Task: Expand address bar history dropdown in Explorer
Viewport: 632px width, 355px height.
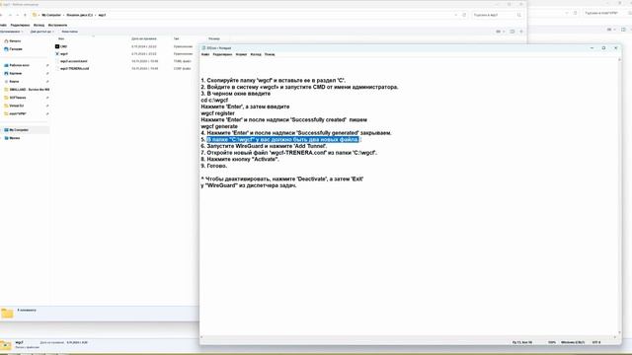Action: tap(456, 15)
